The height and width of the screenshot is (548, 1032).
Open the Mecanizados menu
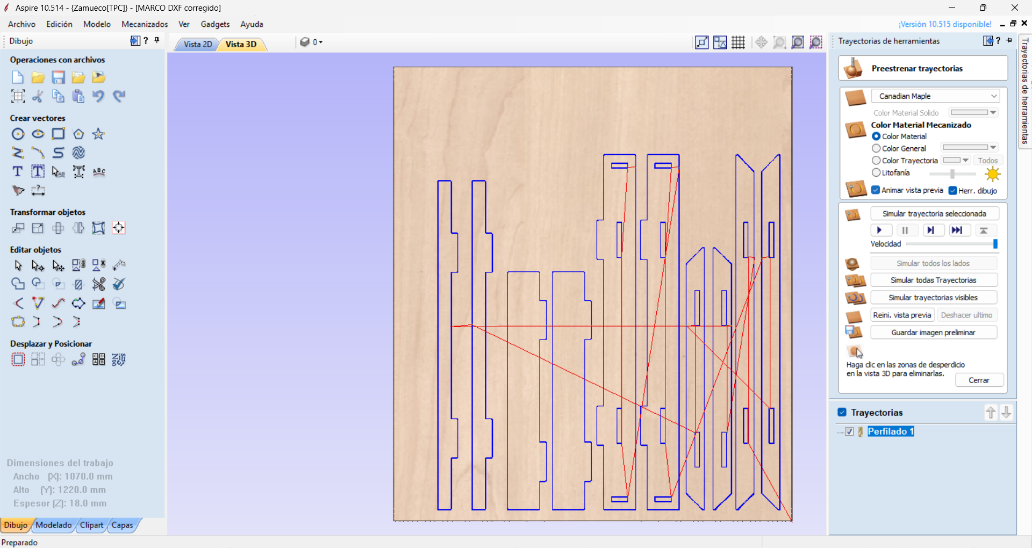(x=145, y=24)
